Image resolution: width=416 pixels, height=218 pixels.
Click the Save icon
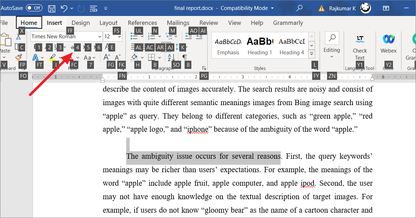52,8
